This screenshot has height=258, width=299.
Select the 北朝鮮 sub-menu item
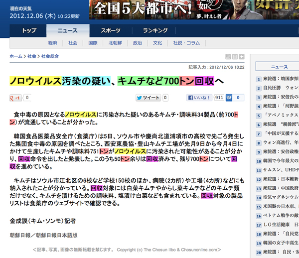[115, 43]
